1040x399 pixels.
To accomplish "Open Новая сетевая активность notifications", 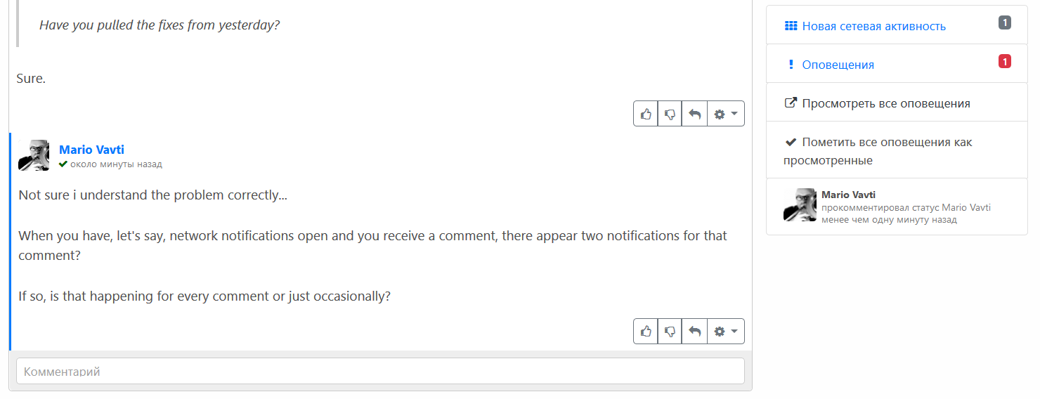I will [873, 27].
